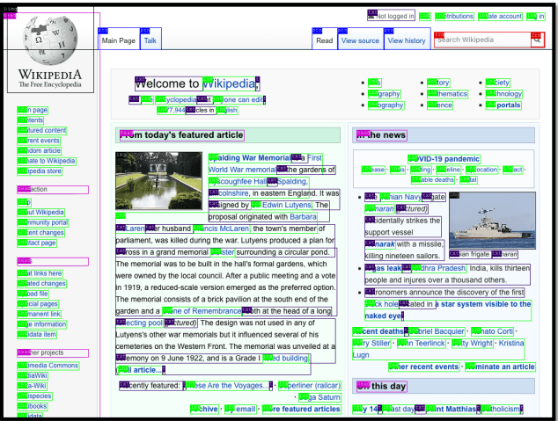
Task: Visit the Wikipedia store link
Action: tap(40, 171)
